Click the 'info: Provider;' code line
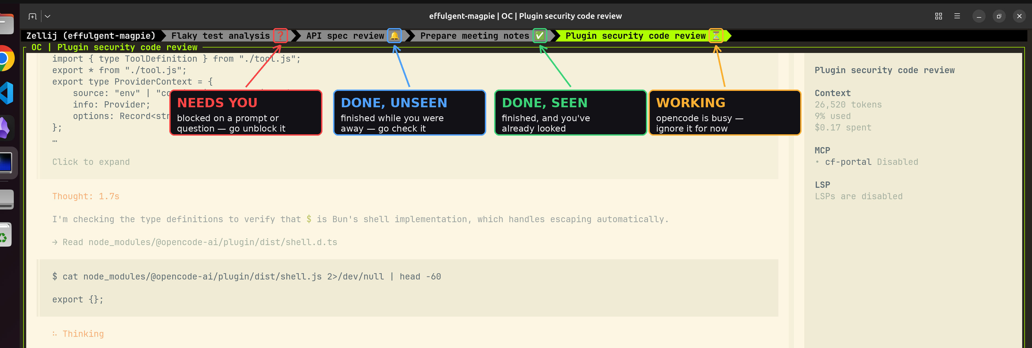 pos(111,105)
